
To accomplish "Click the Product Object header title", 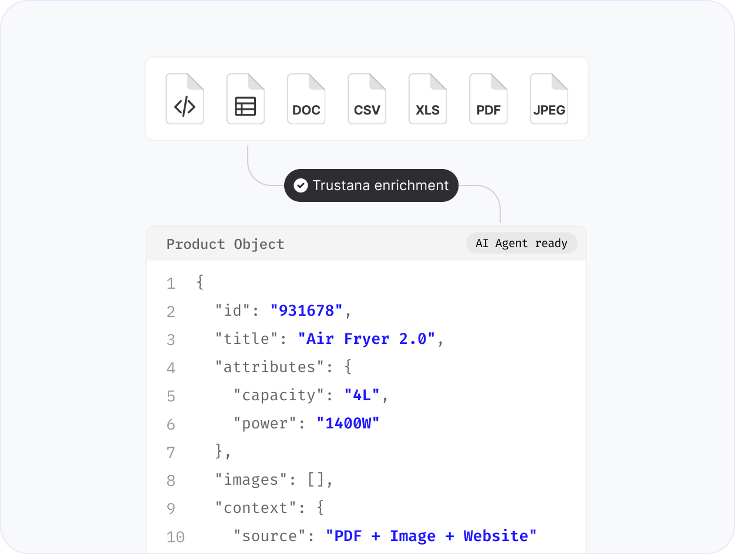I will [225, 244].
